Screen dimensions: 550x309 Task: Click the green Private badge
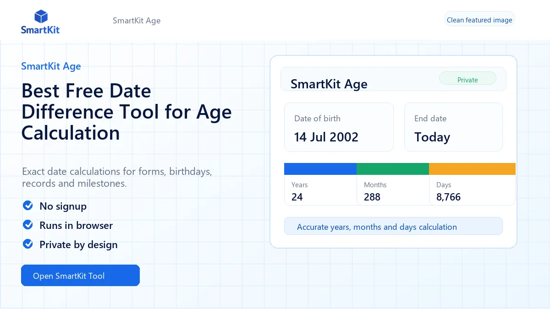tap(467, 79)
